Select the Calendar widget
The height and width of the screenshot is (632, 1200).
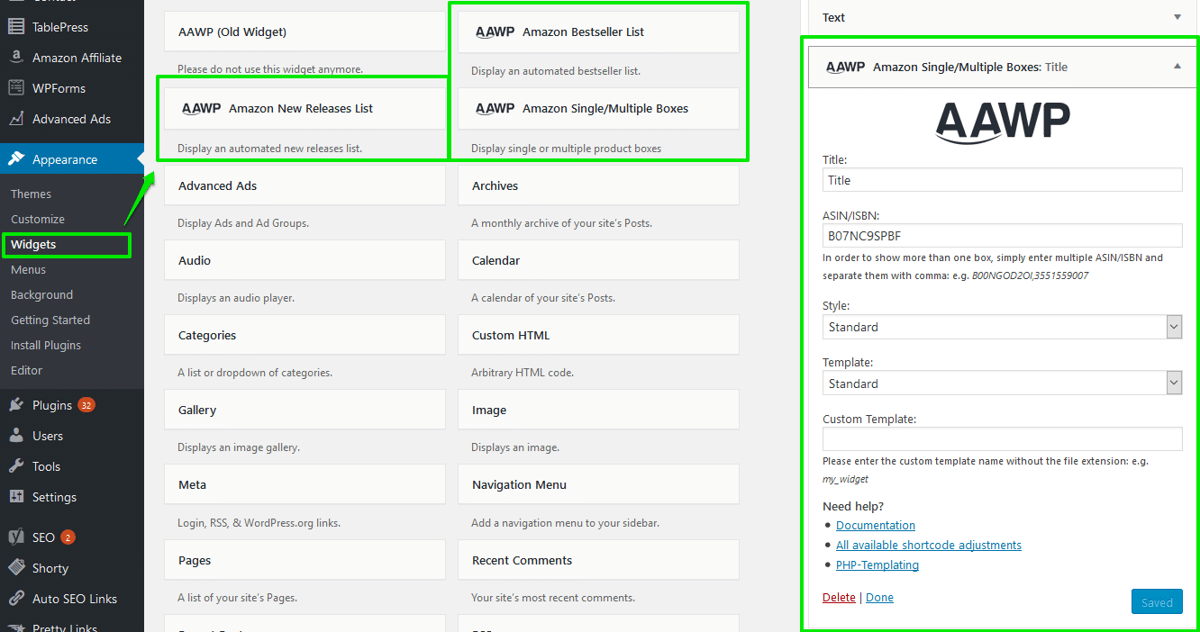(x=598, y=260)
